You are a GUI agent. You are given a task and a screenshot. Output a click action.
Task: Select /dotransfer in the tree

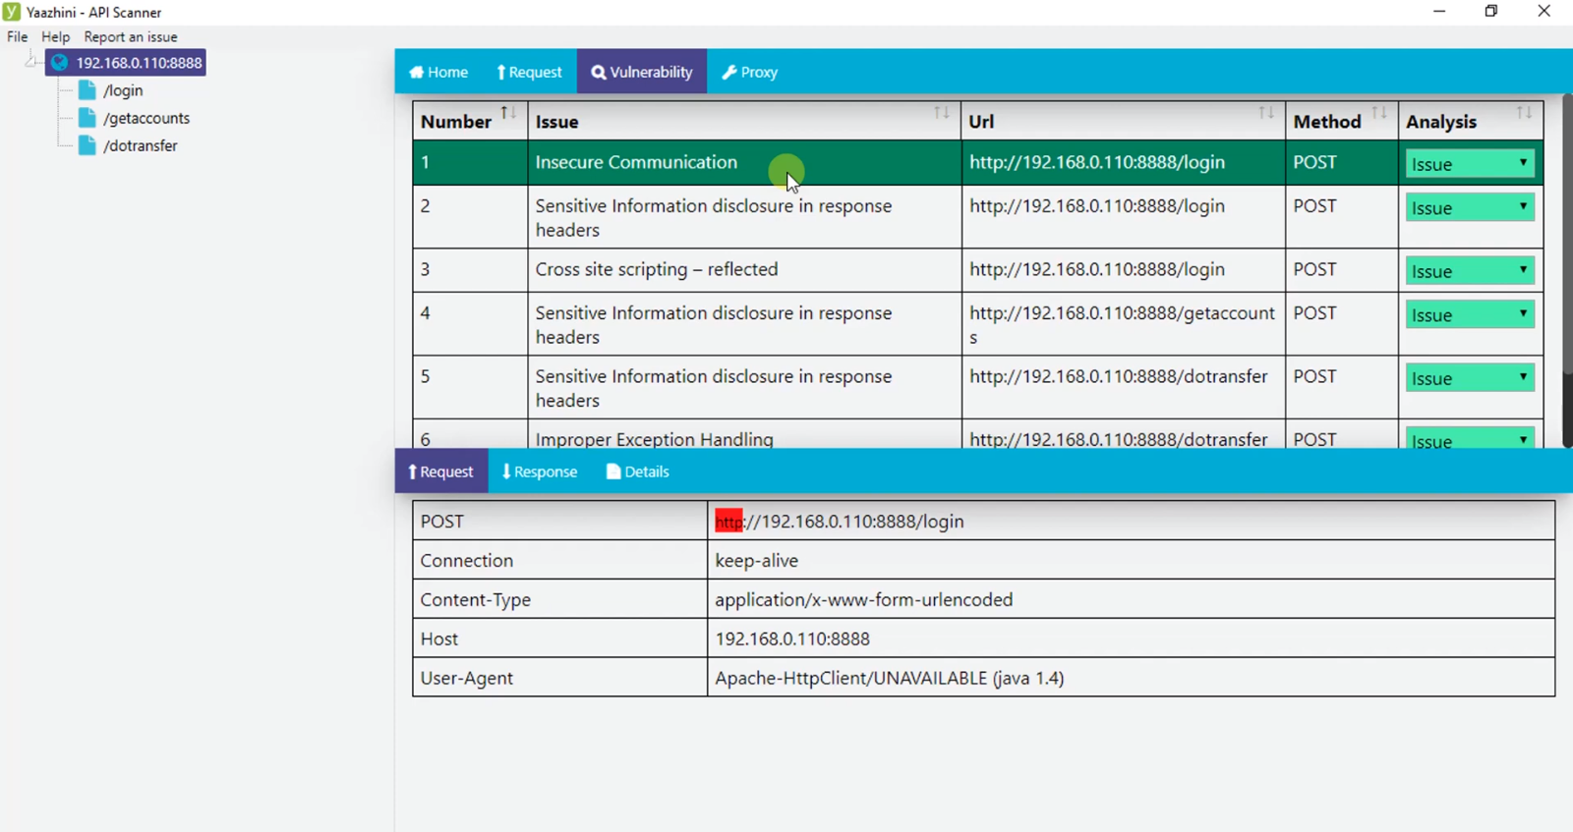[x=141, y=145]
